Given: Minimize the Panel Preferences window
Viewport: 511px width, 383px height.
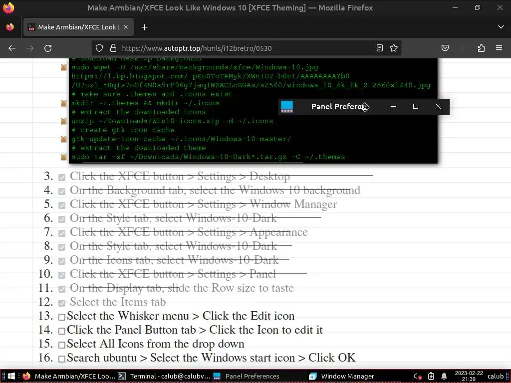Looking at the screenshot, I should [393, 107].
